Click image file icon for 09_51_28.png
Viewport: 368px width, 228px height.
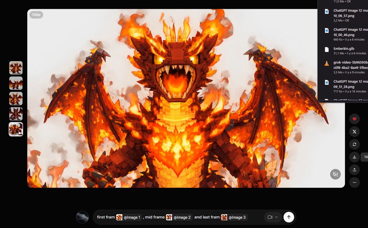327,83
